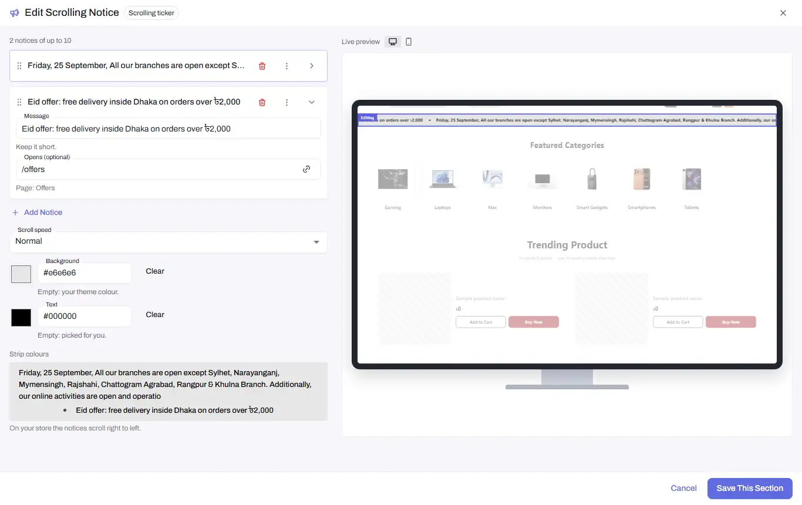Clear the Background colour
The image size is (802, 505).
click(155, 271)
